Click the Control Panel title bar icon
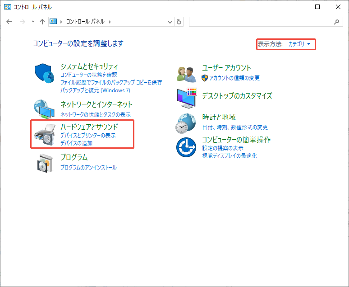 pos(8,7)
